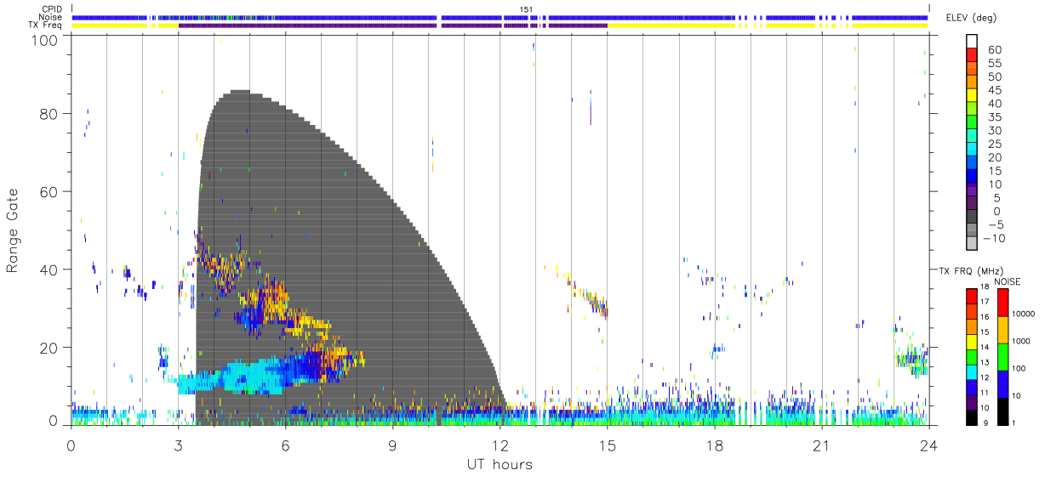Image resolution: width=1045 pixels, height=482 pixels.
Task: Click the '21' tick on UT hours axis
Action: pyautogui.click(x=822, y=445)
